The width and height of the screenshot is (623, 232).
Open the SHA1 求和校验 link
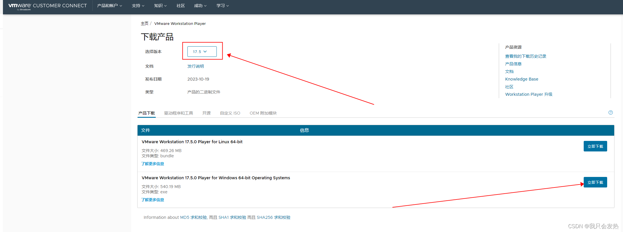pyautogui.click(x=232, y=217)
